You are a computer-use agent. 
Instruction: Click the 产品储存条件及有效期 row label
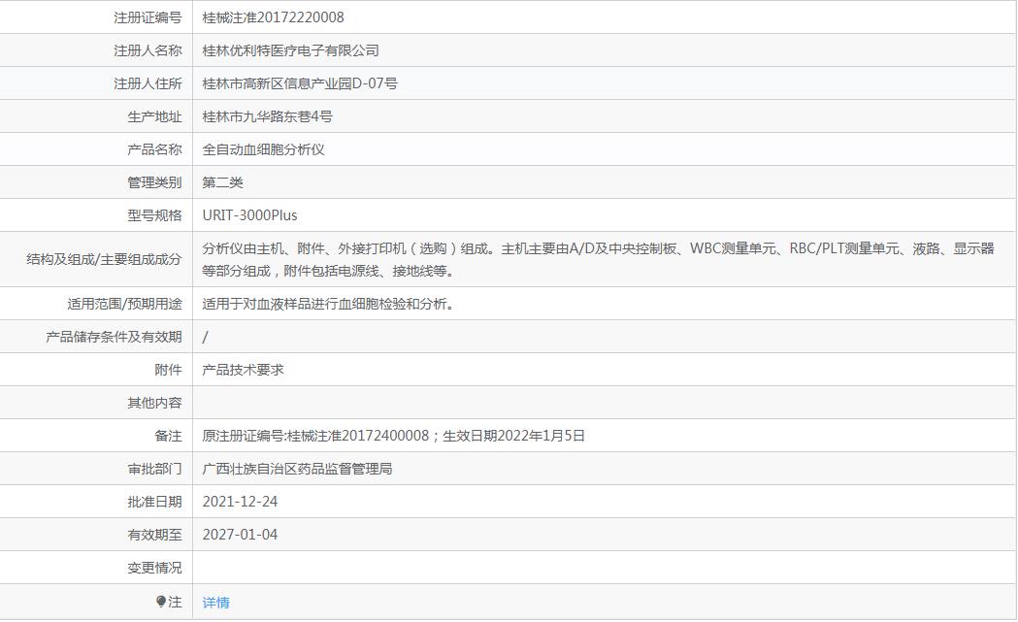(x=114, y=337)
